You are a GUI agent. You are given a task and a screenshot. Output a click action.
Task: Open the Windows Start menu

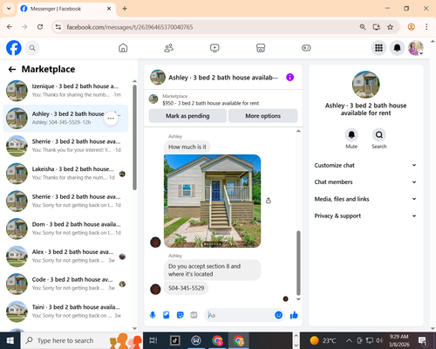click(x=10, y=340)
